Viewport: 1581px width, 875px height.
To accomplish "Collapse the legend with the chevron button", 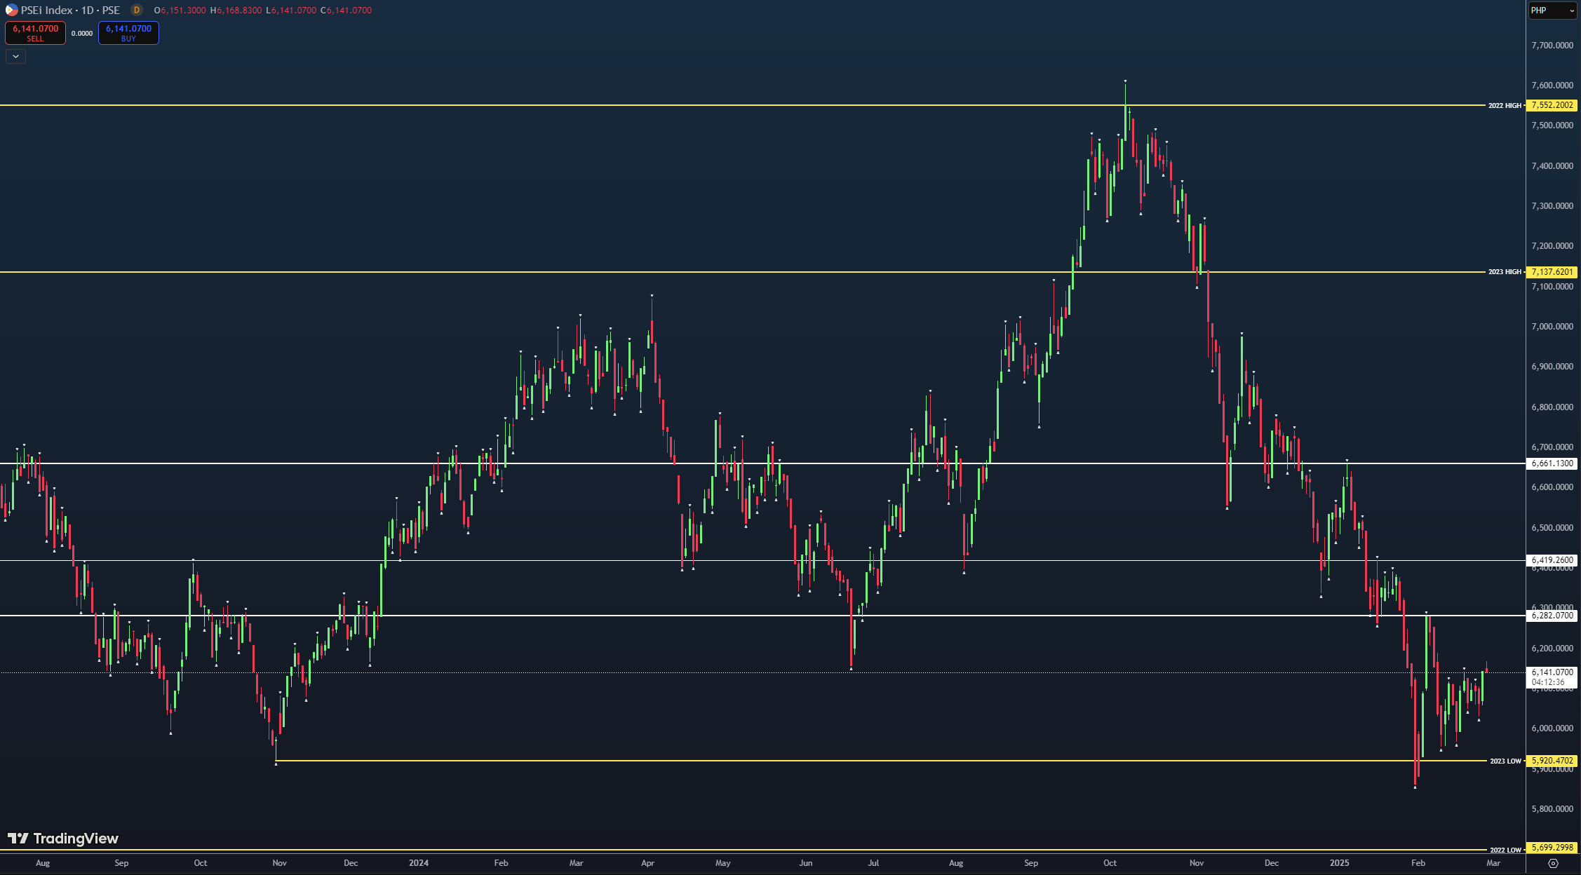I will 15,56.
